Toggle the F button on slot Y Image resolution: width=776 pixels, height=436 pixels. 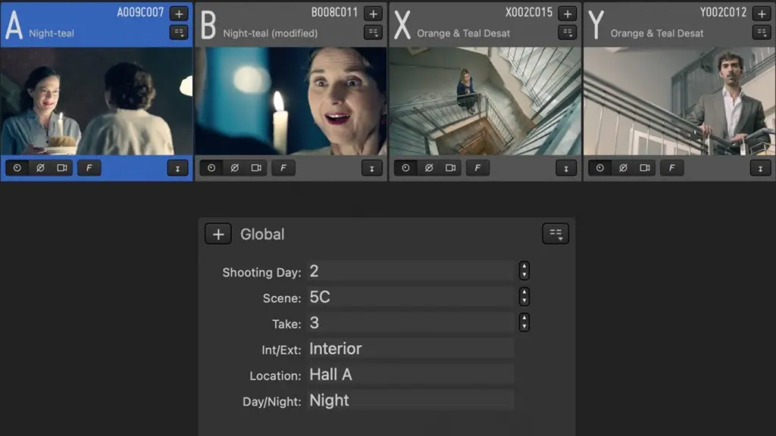tap(671, 168)
